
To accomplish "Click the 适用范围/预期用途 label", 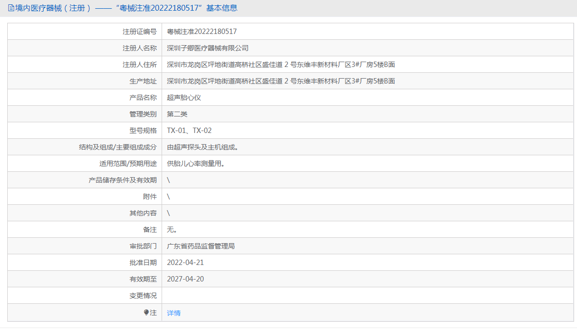I will (x=128, y=164).
